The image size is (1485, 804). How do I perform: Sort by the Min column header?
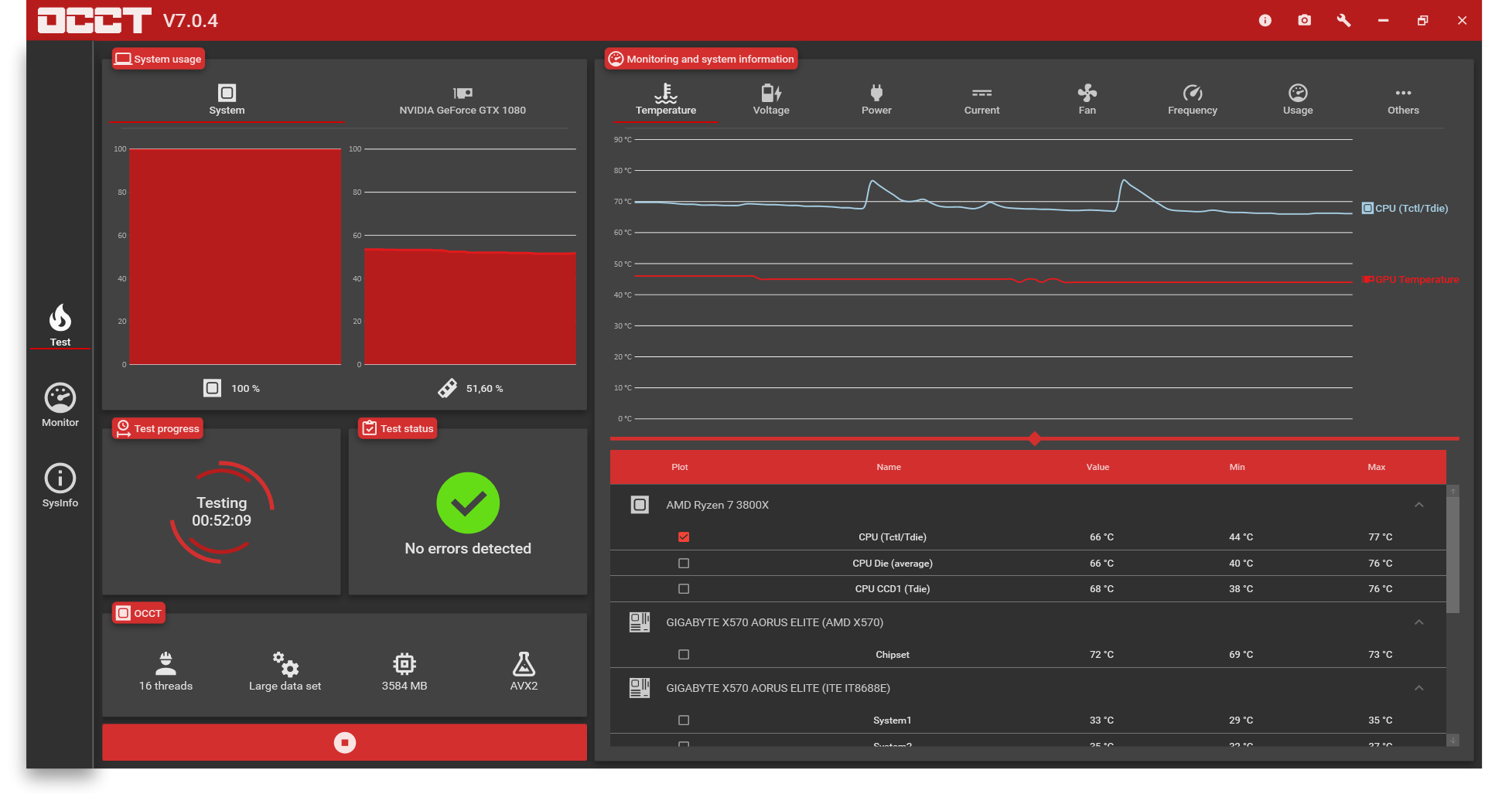coord(1237,467)
